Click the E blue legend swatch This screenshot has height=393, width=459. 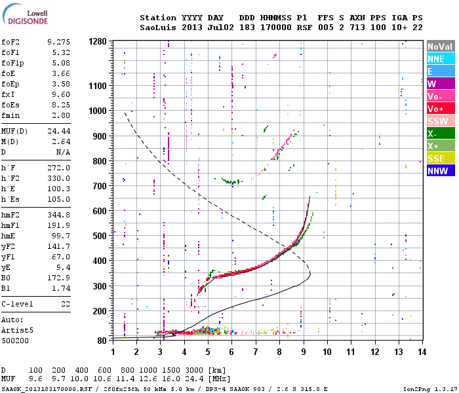441,71
